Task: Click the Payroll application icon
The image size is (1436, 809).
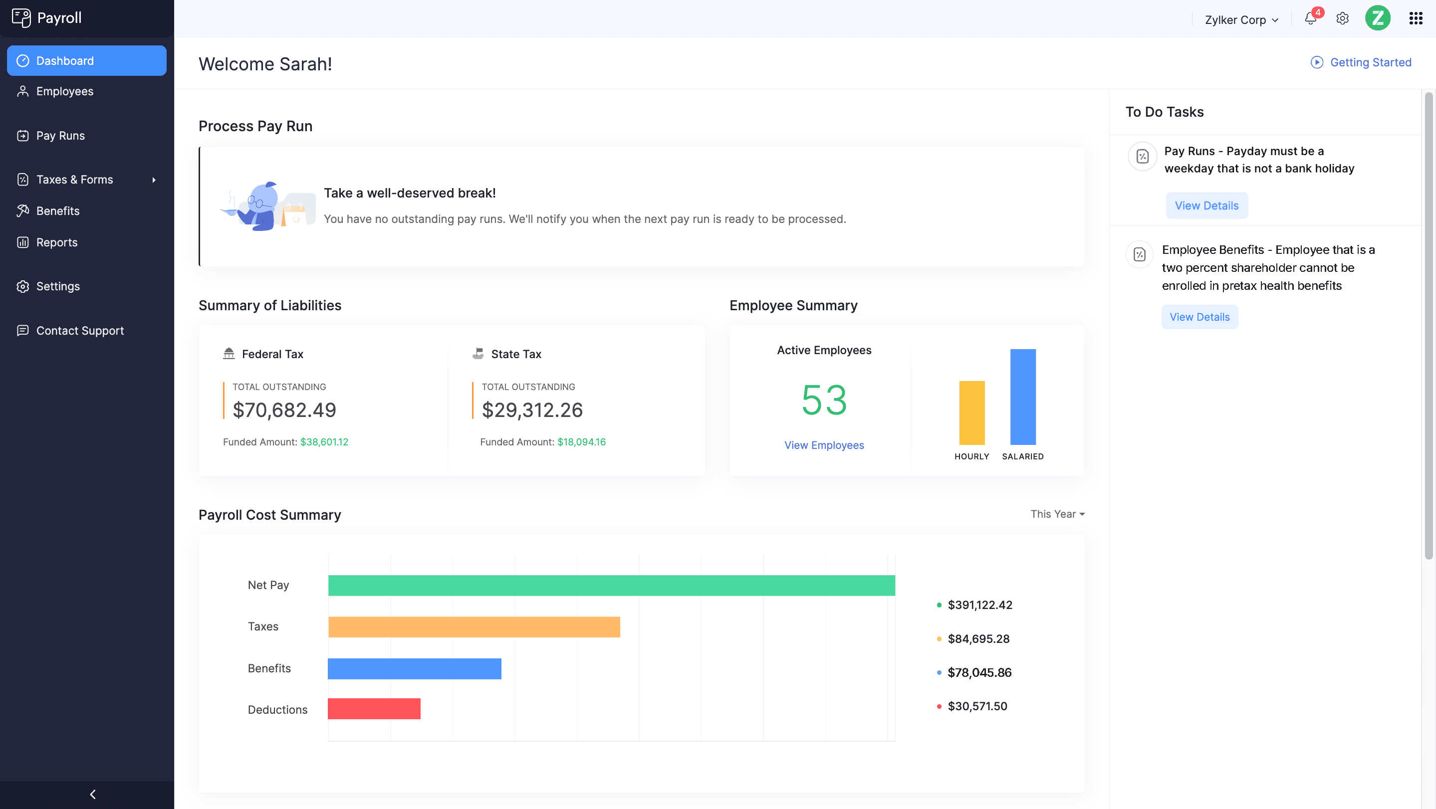Action: tap(20, 17)
